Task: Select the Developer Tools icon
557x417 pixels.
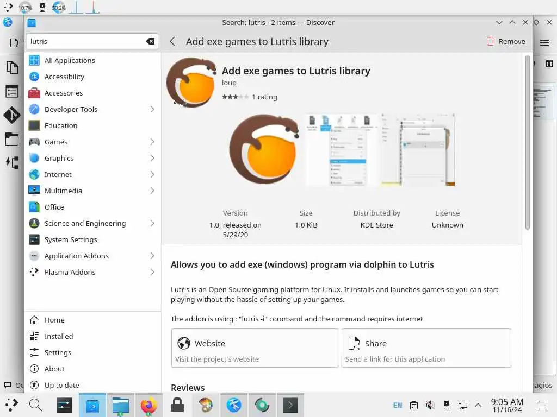Action: [34, 109]
